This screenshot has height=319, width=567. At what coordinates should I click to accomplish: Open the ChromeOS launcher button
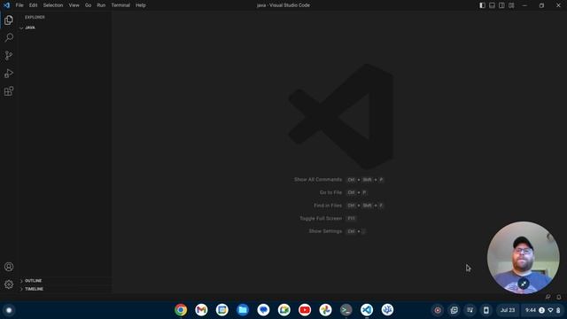9,310
